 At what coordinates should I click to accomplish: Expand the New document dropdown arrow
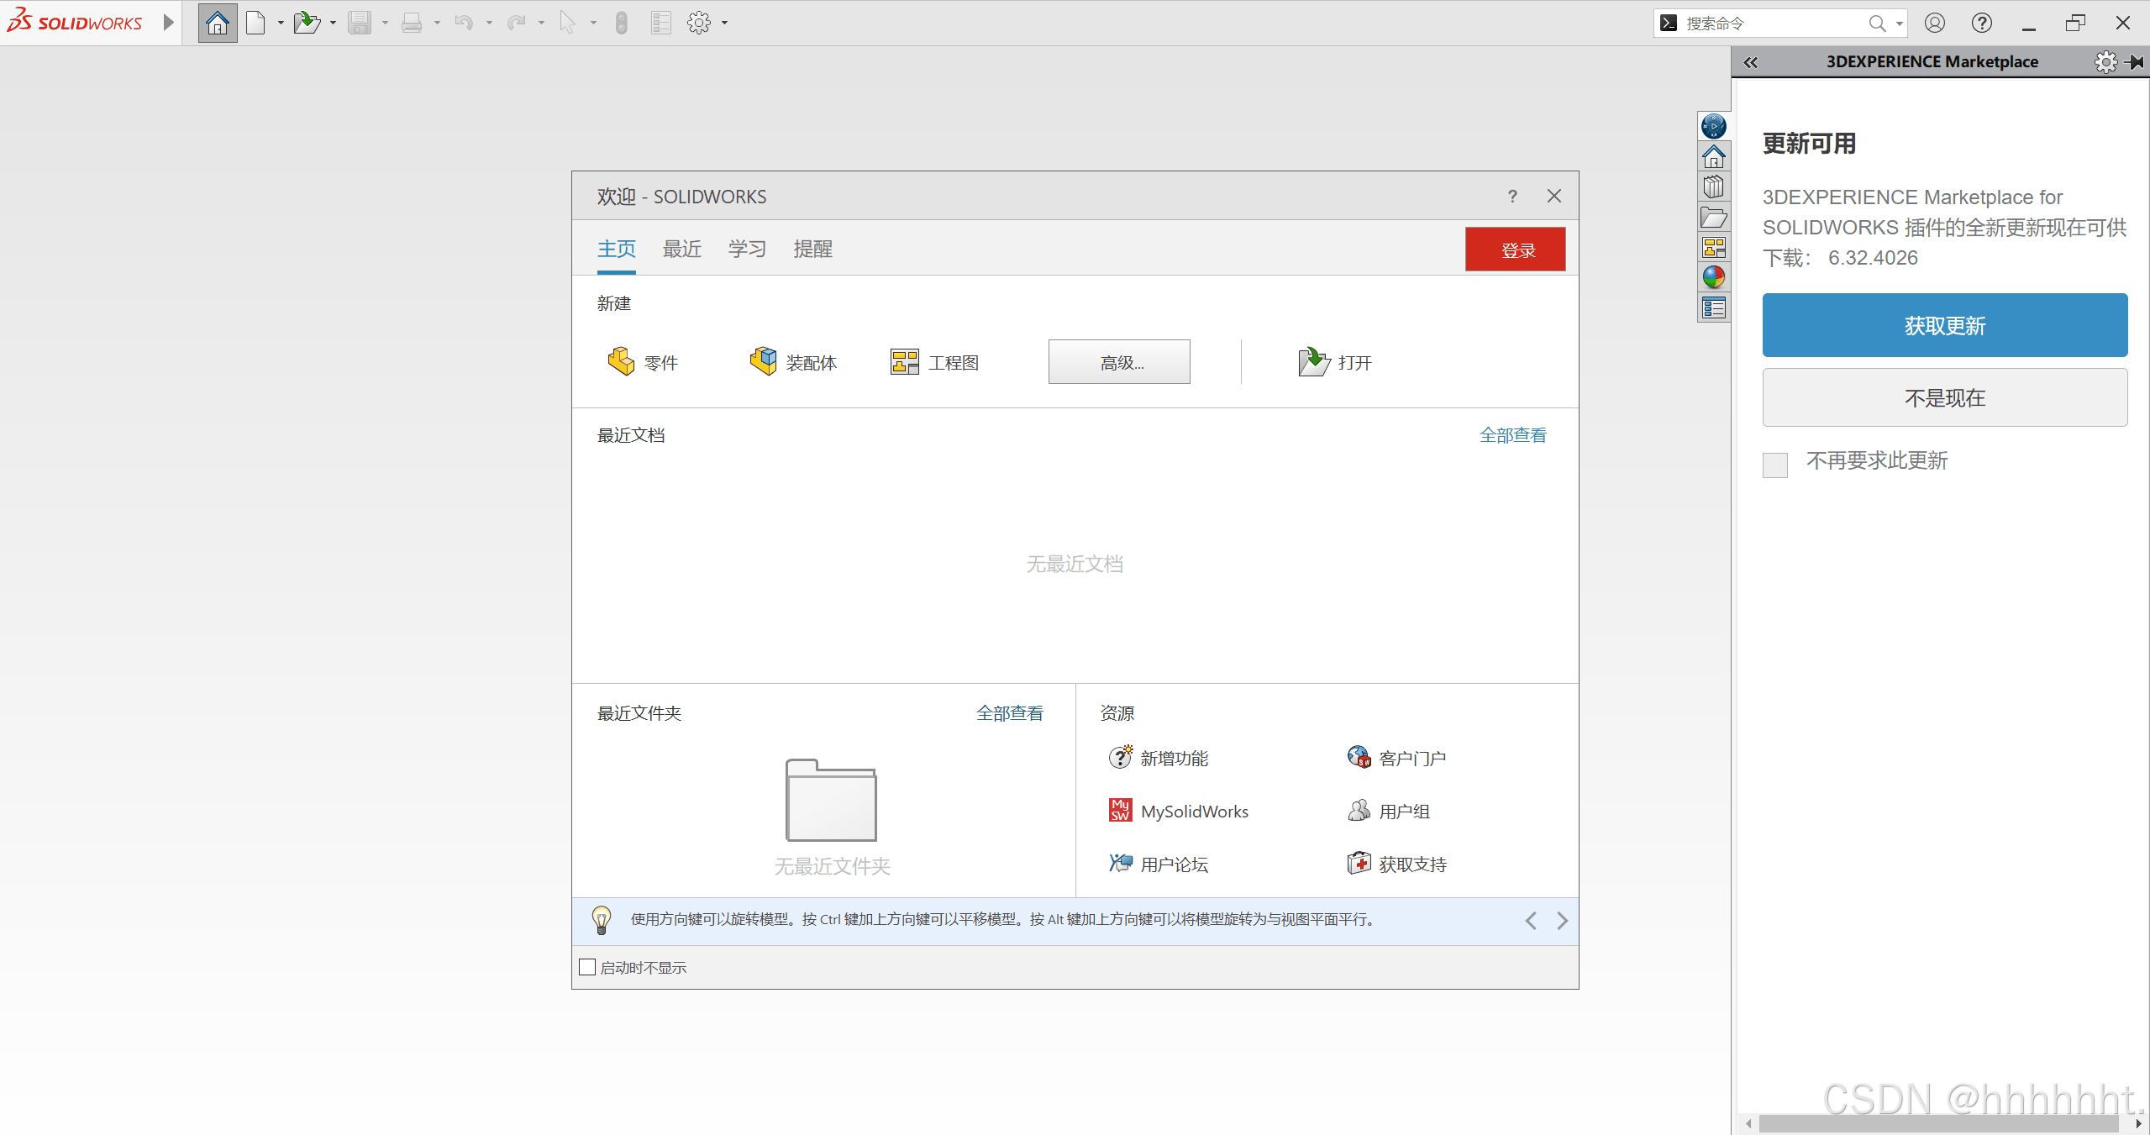[x=281, y=24]
